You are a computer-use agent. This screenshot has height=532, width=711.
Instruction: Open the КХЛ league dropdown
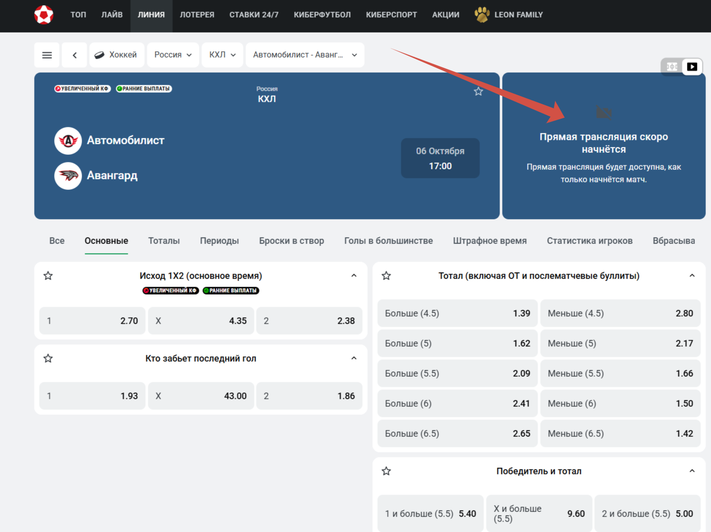(x=222, y=55)
